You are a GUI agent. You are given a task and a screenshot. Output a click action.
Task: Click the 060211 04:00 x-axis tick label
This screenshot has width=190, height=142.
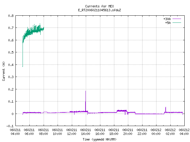[x=15, y=132]
